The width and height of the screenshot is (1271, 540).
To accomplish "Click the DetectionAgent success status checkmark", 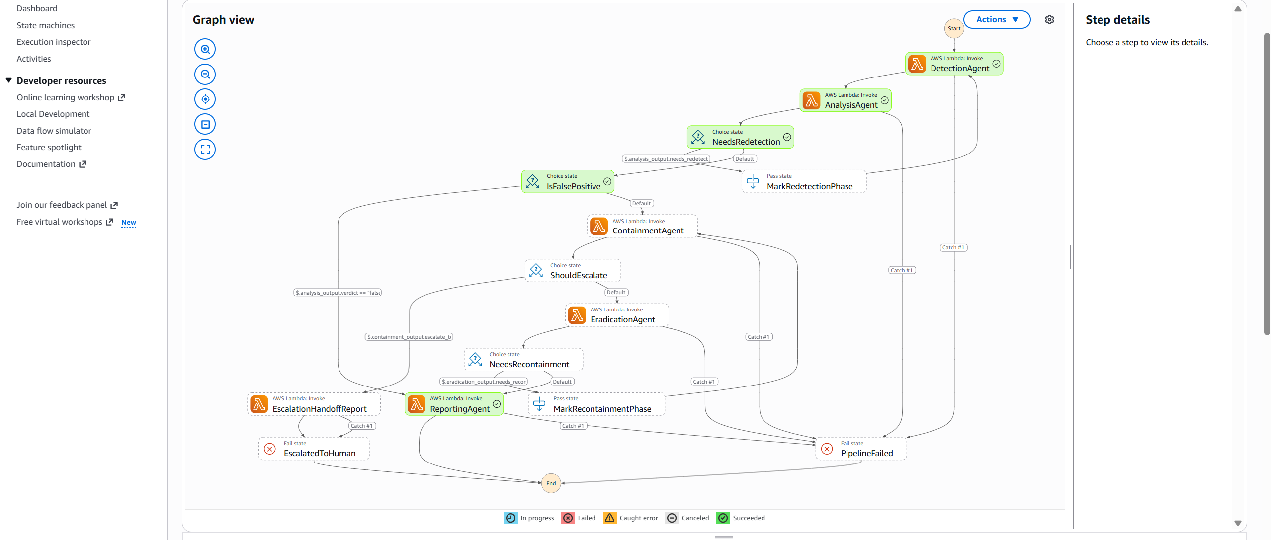I will pyautogui.click(x=996, y=64).
